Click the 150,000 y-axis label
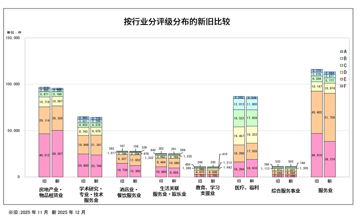This screenshot has width=358, height=218. (13, 38)
